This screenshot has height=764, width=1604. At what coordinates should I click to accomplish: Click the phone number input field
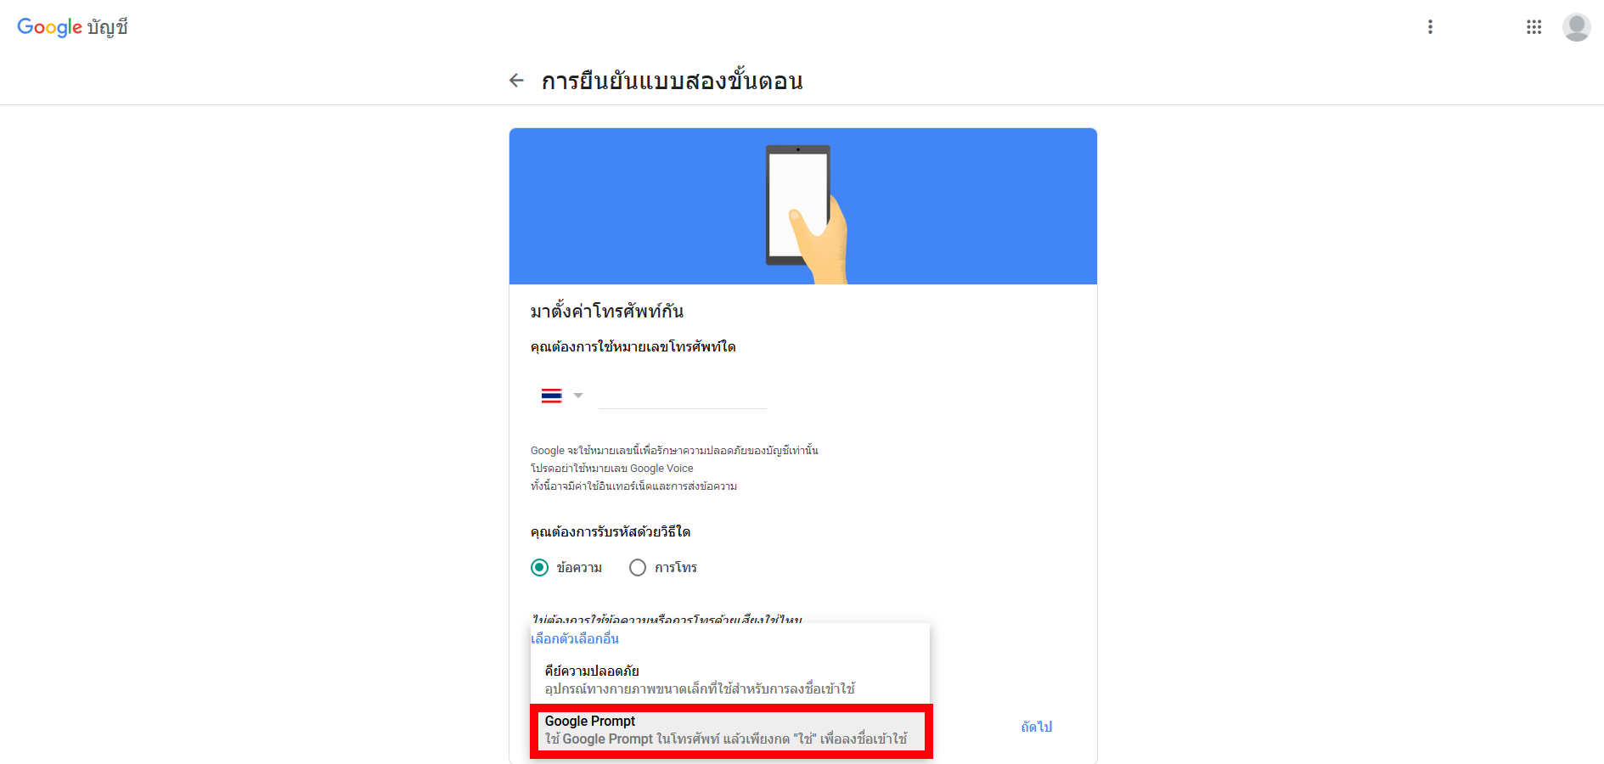pyautogui.click(x=683, y=396)
